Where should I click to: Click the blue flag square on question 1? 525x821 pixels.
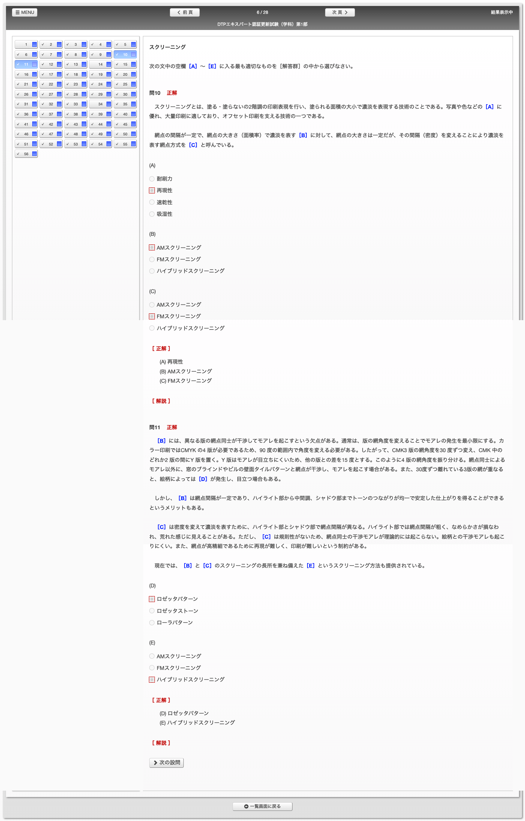click(x=34, y=45)
